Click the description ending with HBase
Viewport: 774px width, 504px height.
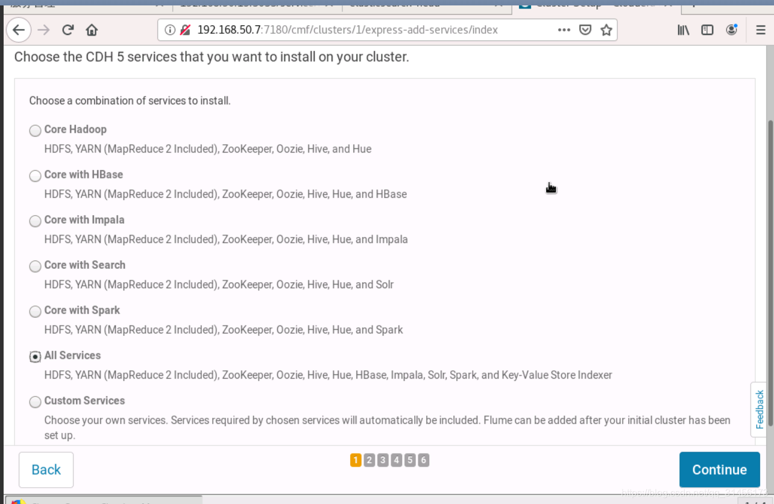[x=225, y=194]
